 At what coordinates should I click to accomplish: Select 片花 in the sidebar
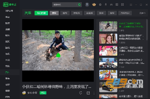click(7, 60)
